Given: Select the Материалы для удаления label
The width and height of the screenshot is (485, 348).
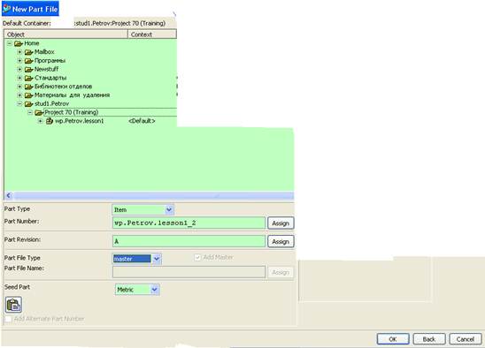Looking at the screenshot, I should 72,95.
